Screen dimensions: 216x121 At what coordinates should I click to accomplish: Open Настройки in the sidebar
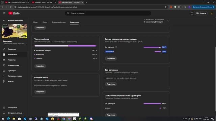pyautogui.click(x=14, y=108)
